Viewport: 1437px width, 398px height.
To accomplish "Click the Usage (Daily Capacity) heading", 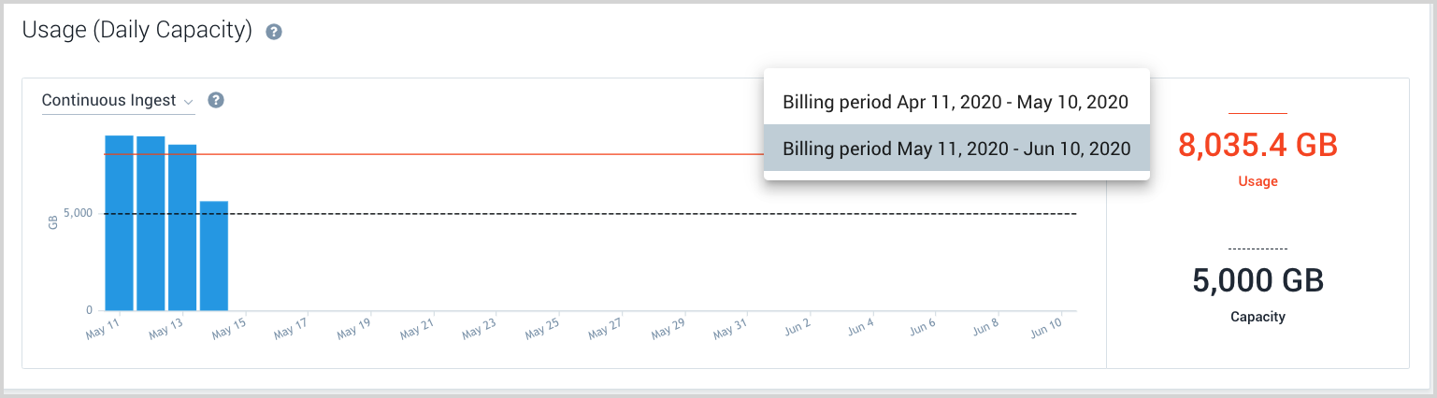I will [137, 31].
